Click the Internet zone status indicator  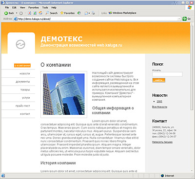pos(167,176)
